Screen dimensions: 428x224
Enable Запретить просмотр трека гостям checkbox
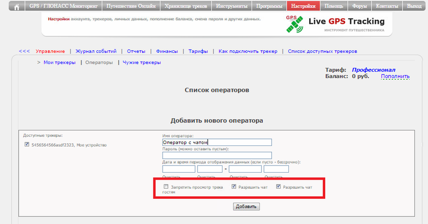[166, 187]
